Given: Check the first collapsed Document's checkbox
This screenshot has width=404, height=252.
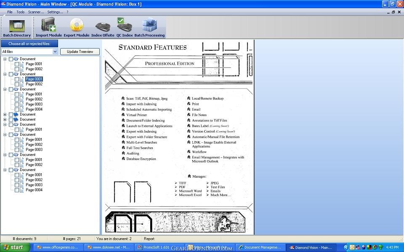Looking at the screenshot, I should (11, 115).
